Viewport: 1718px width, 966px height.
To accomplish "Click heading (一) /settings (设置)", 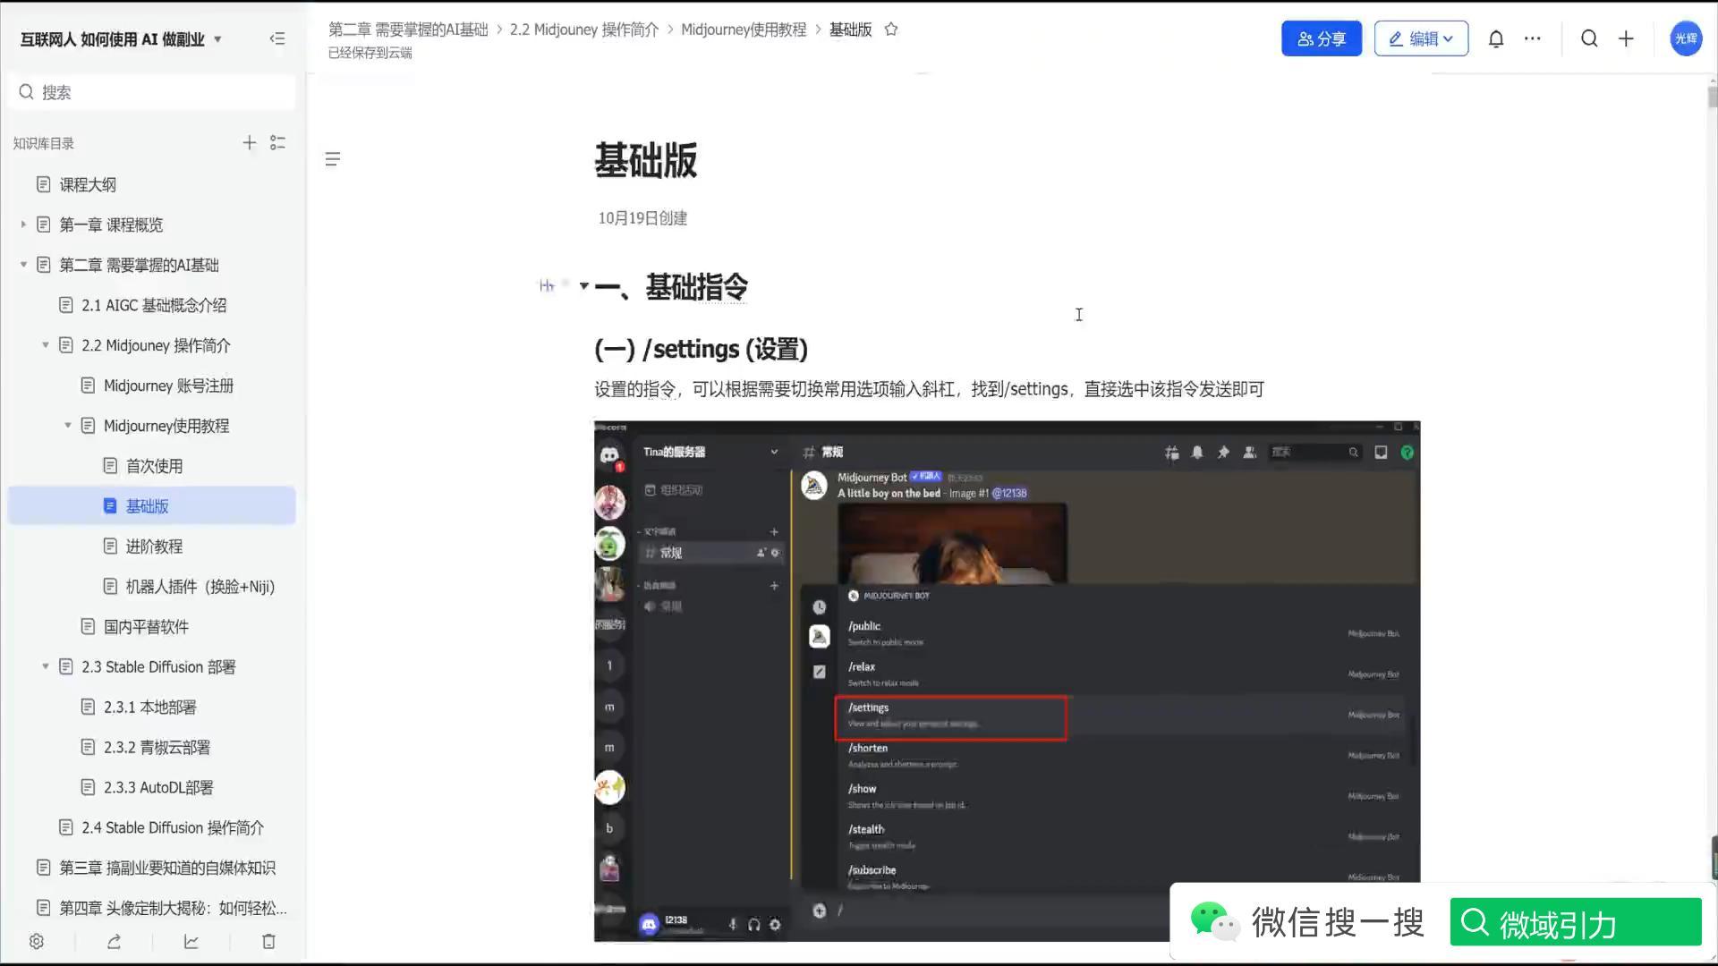I will click(x=701, y=349).
